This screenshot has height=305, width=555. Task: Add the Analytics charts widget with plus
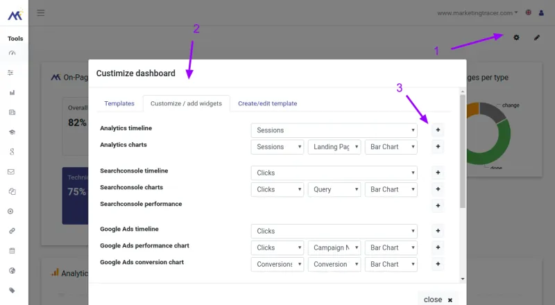coord(438,146)
